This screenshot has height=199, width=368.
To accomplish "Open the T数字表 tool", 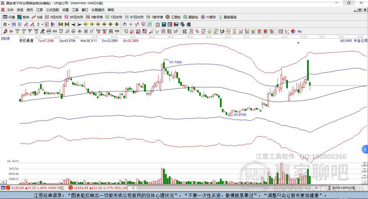I will 155,17.
